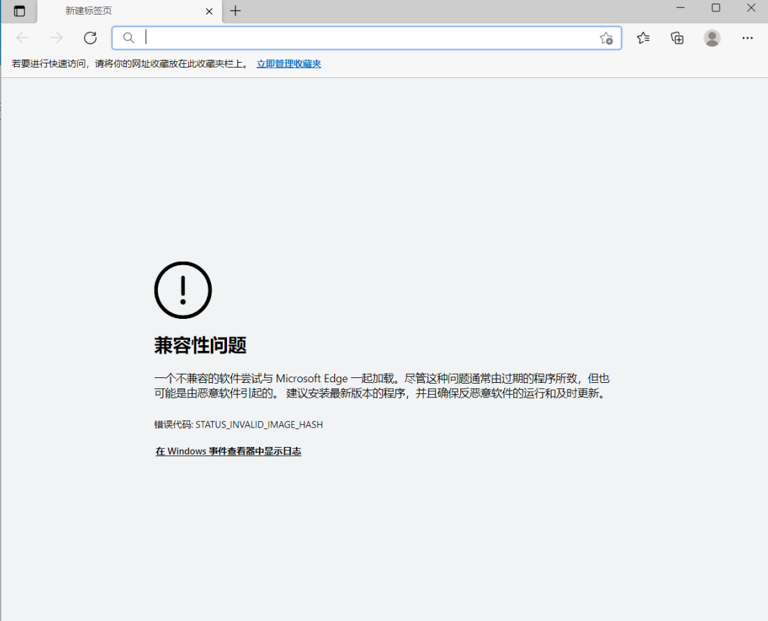
Task: Open the Favorites list icon
Action: [643, 38]
